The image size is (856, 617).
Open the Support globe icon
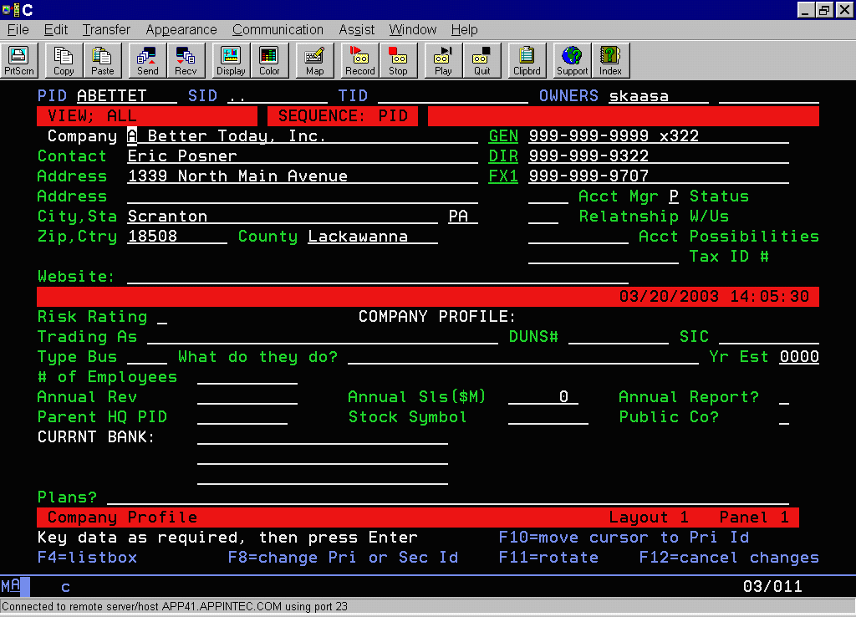pos(572,60)
